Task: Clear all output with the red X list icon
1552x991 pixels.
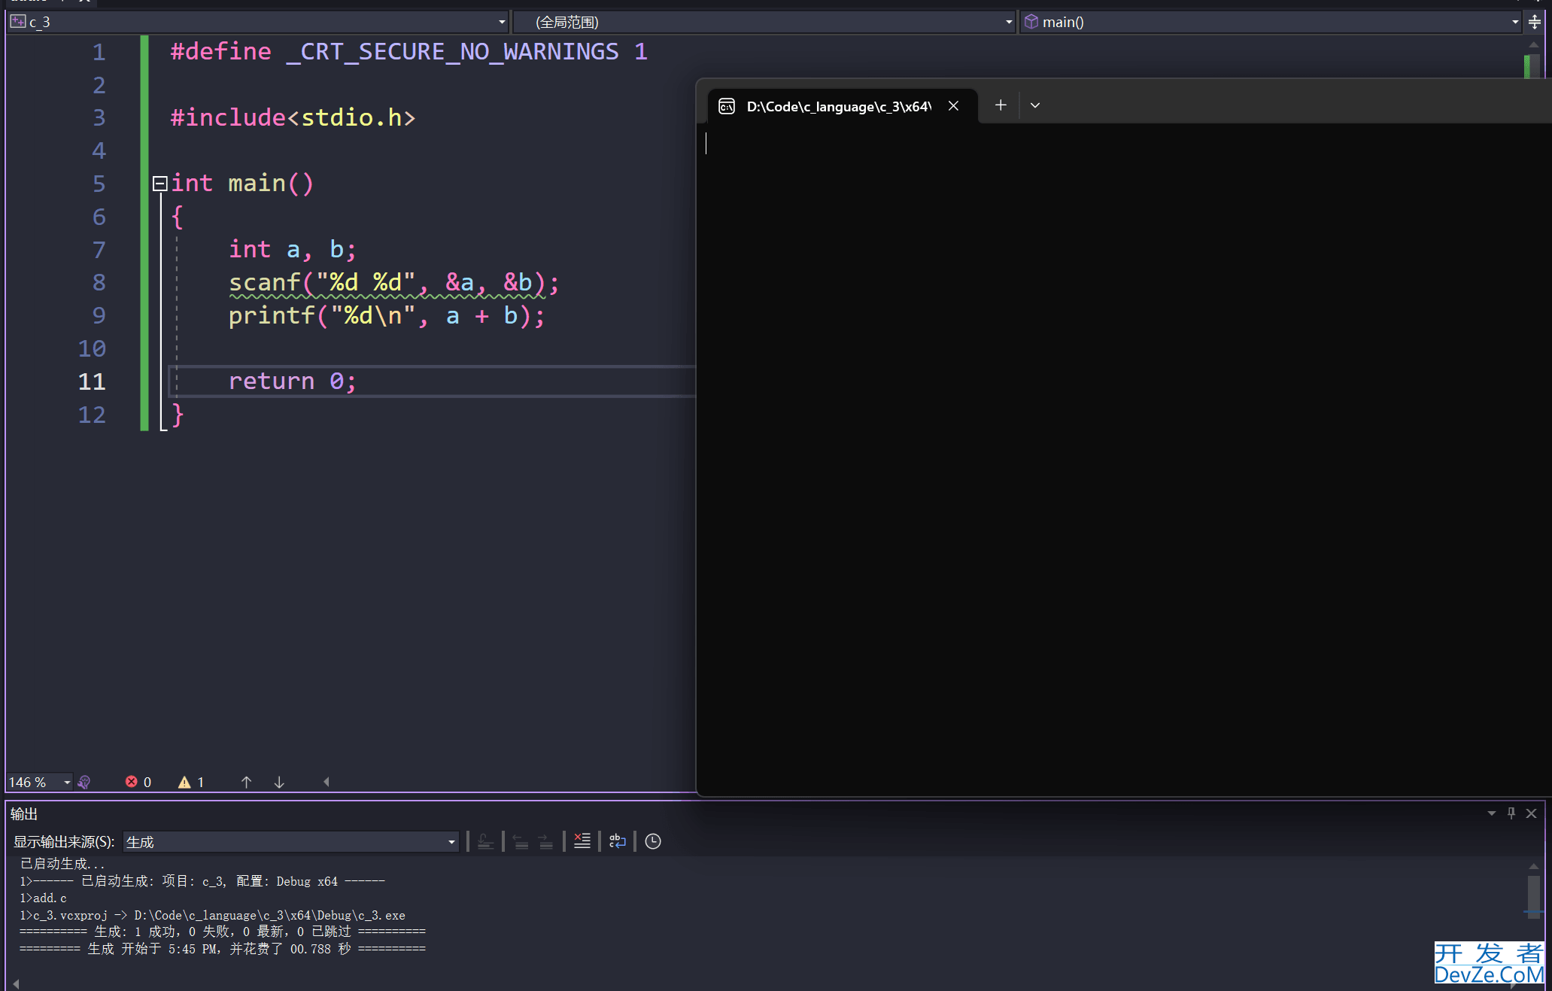Action: pyautogui.click(x=582, y=841)
